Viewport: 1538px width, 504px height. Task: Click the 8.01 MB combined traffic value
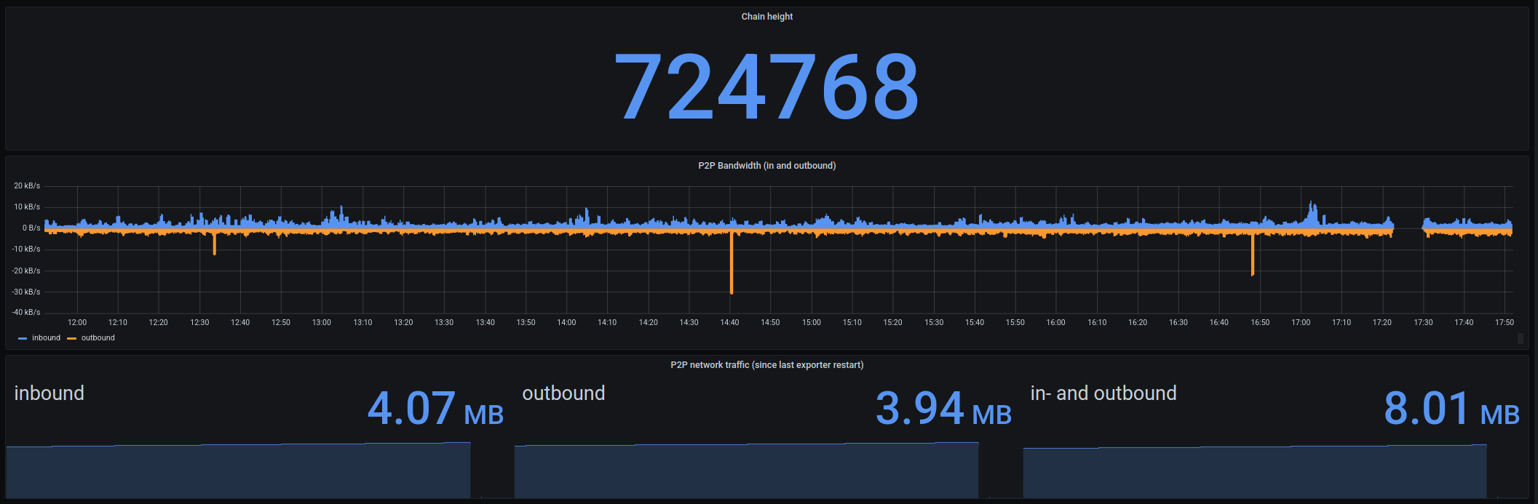[x=1451, y=409]
